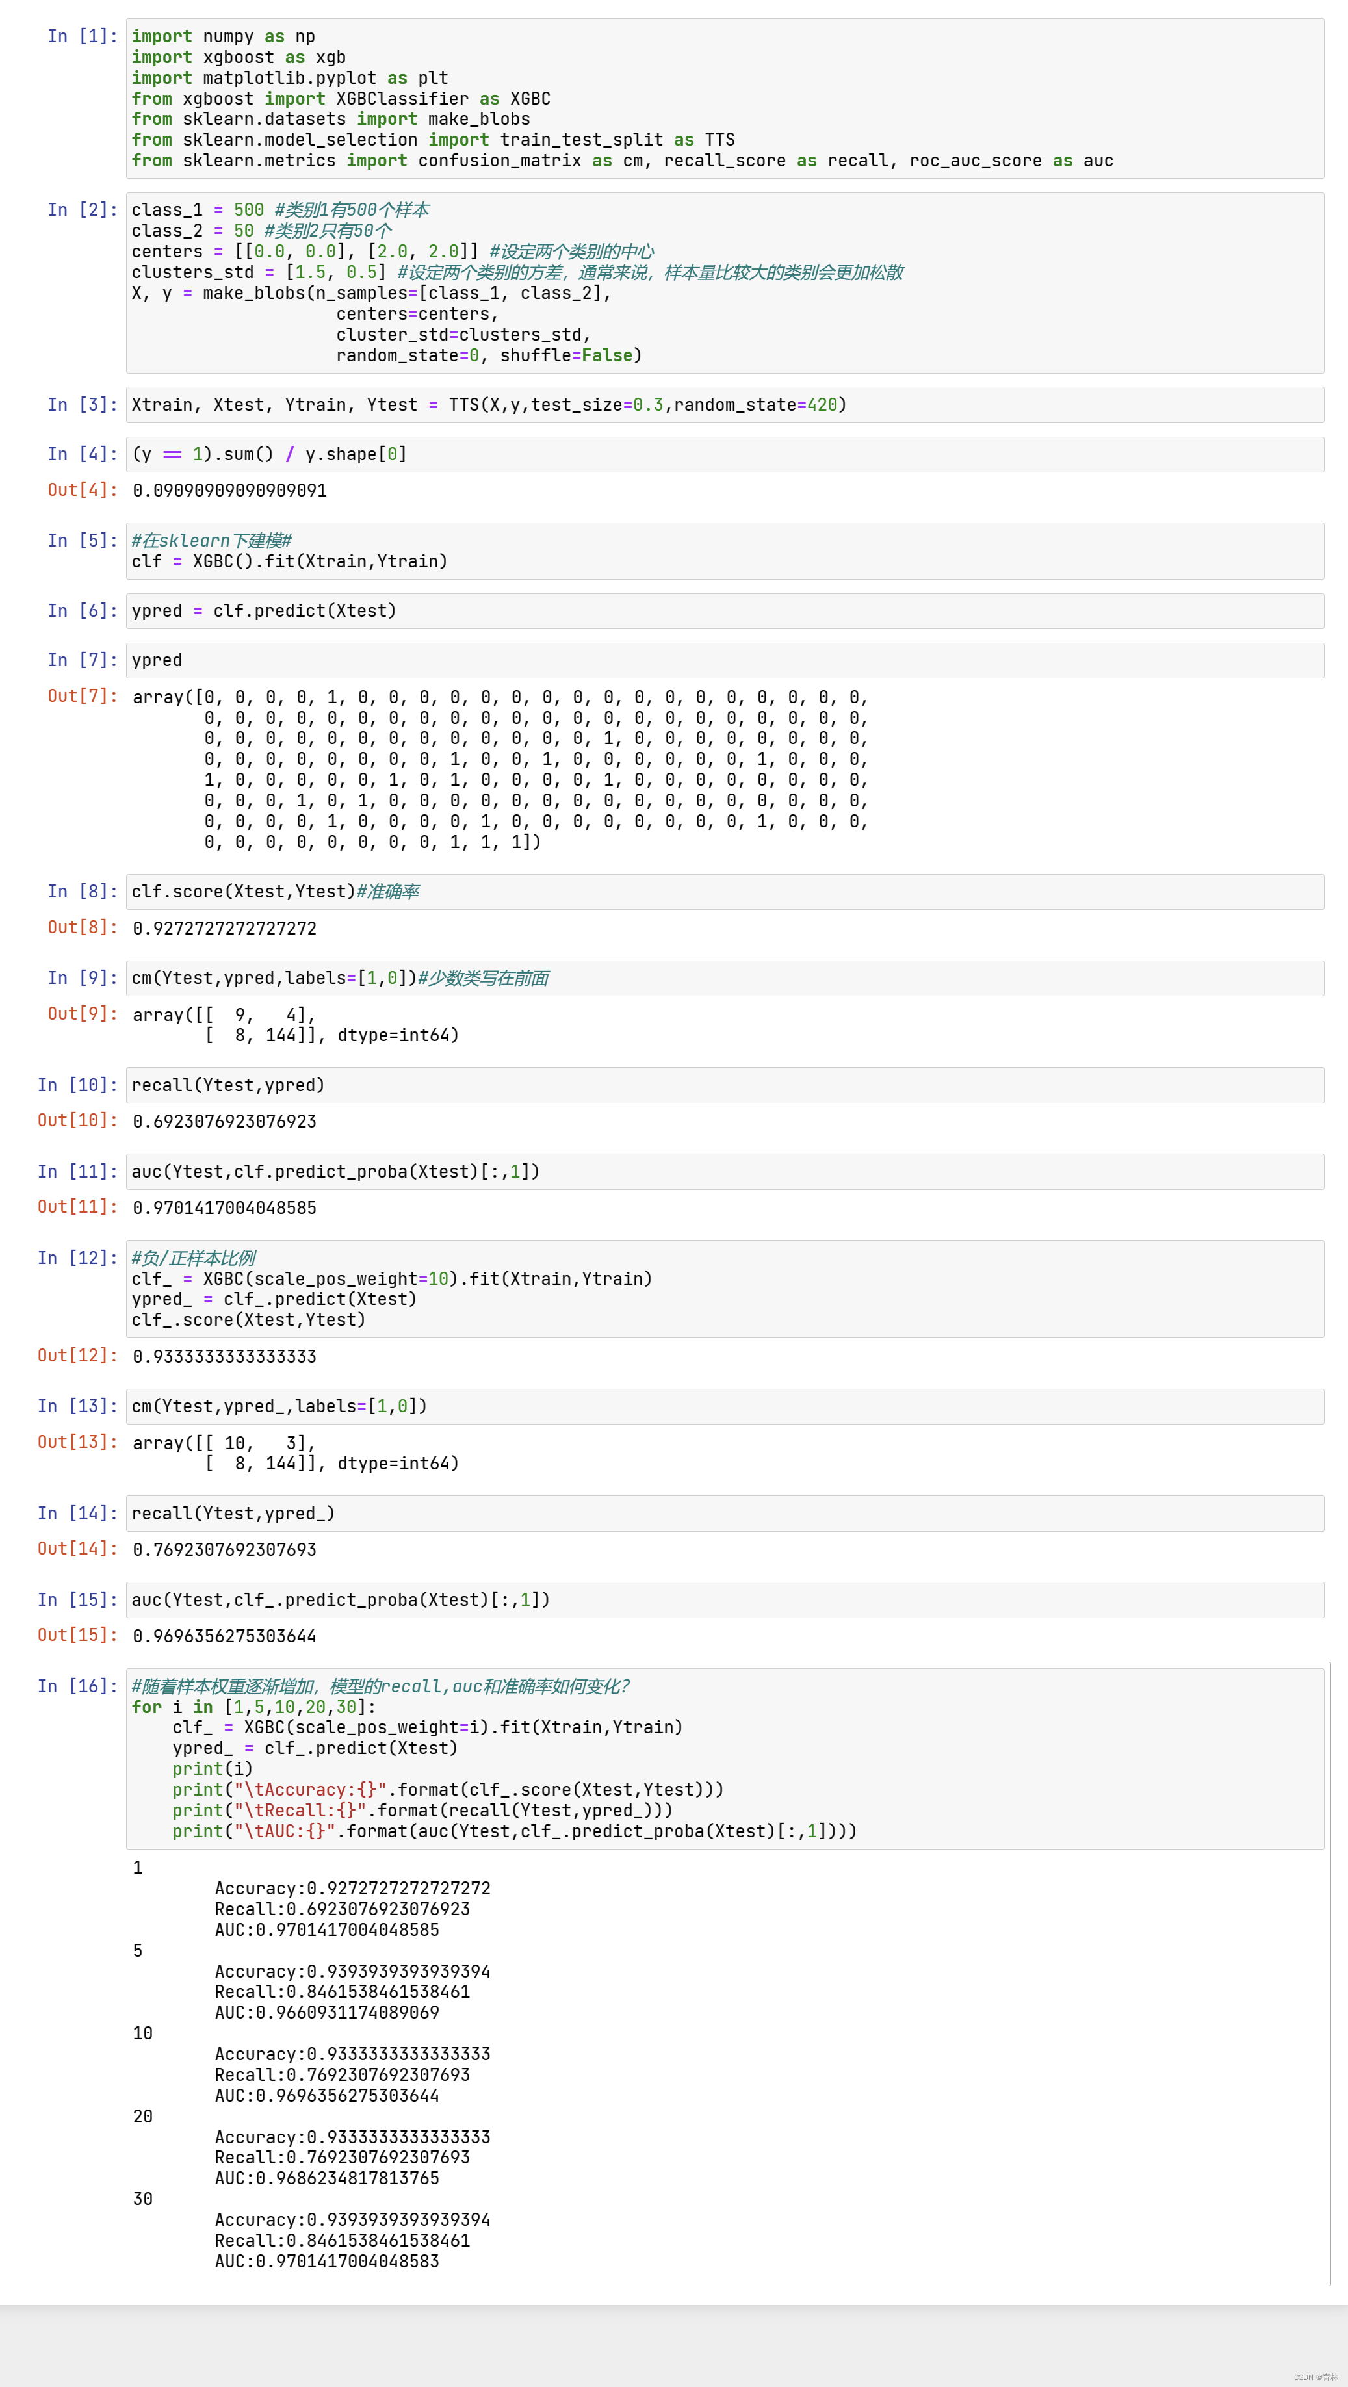Image resolution: width=1348 pixels, height=2387 pixels.
Task: Click the 'In [1]:' prompt label
Action: 83,36
